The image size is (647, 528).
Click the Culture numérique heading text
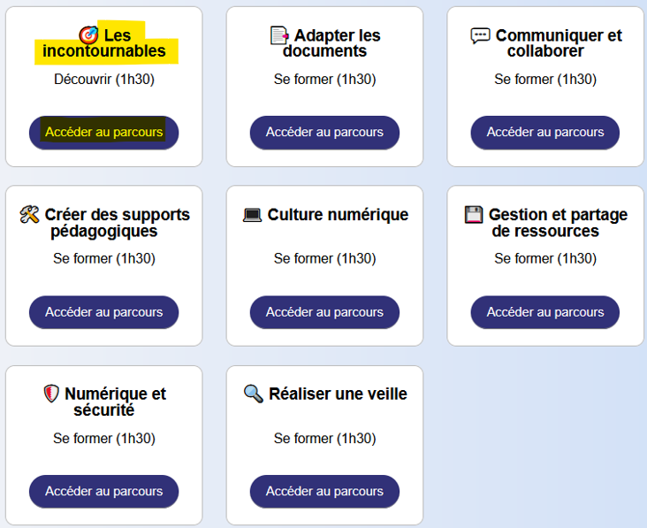coord(338,215)
